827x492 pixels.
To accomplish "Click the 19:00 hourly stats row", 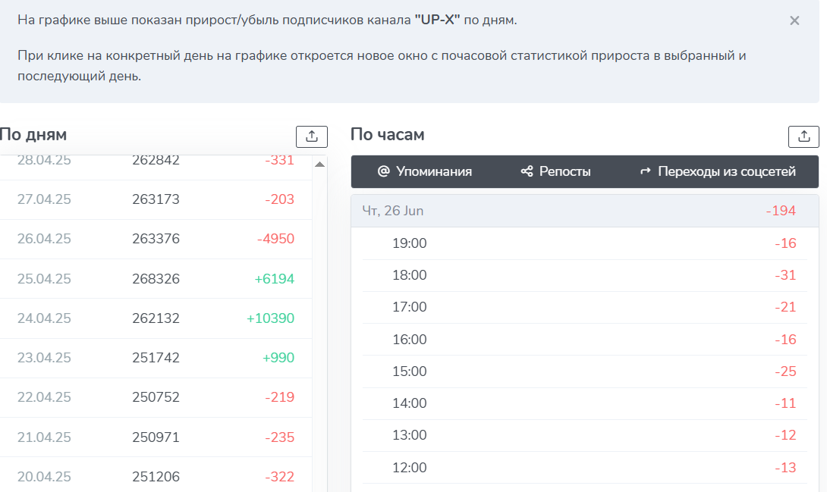I will pos(584,243).
